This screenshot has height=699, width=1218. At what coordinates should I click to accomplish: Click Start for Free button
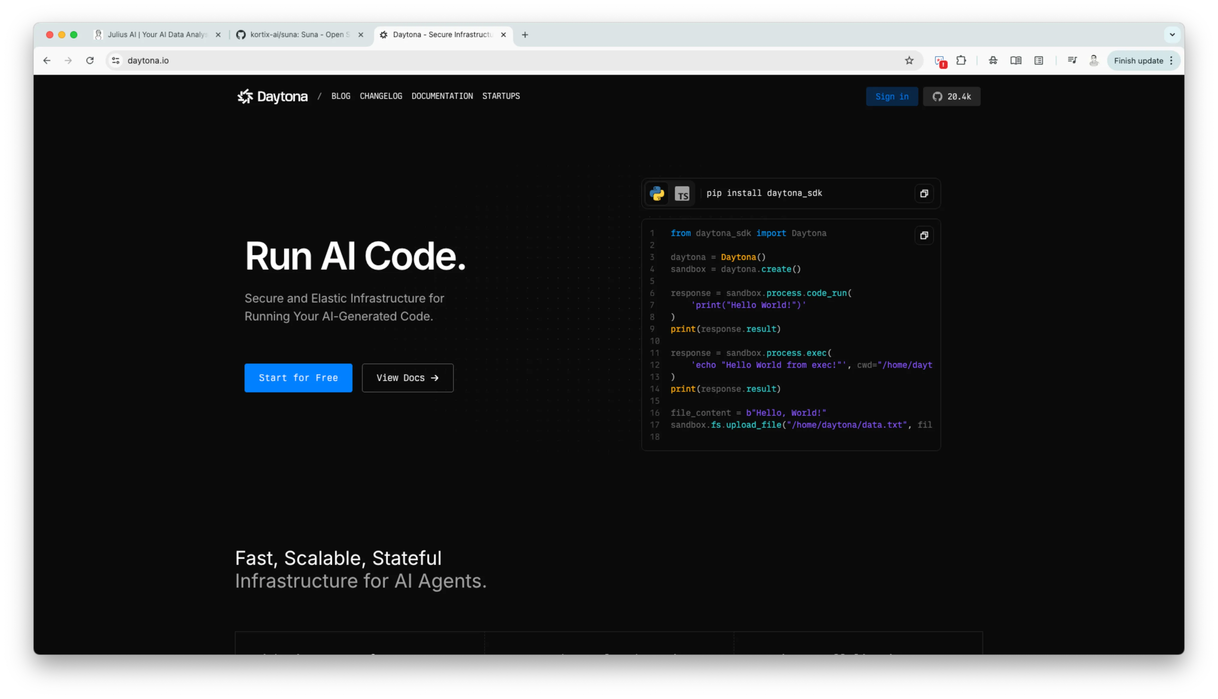click(x=298, y=378)
